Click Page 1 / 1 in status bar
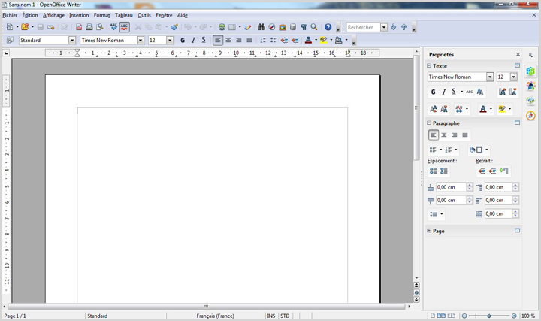This screenshot has height=321, width=541. coord(15,316)
